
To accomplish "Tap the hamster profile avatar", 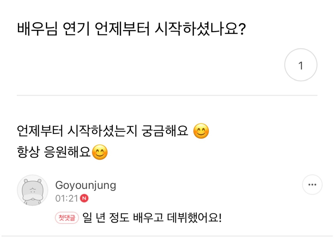I will pos(33,190).
